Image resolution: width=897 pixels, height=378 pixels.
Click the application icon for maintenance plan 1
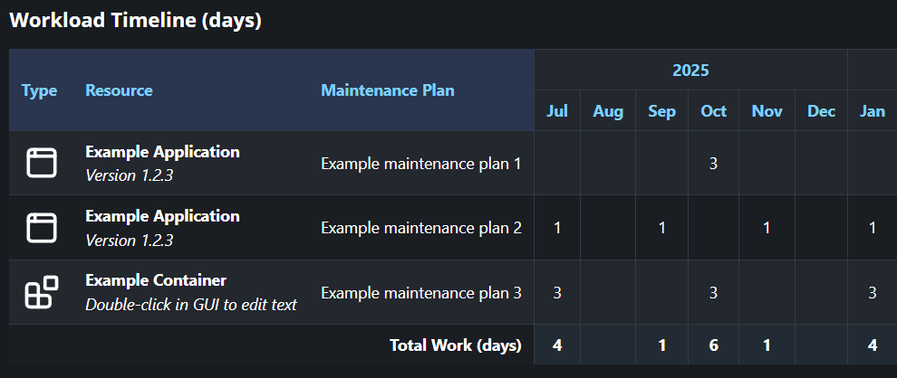[x=42, y=163]
